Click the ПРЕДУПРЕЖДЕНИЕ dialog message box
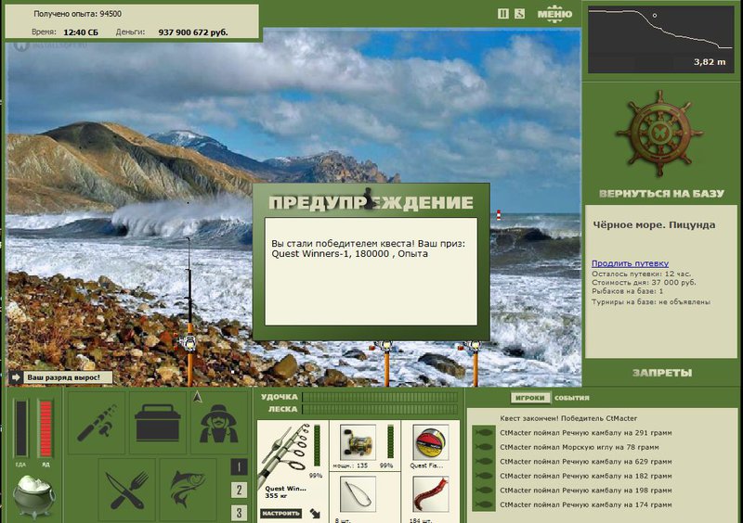 point(371,272)
